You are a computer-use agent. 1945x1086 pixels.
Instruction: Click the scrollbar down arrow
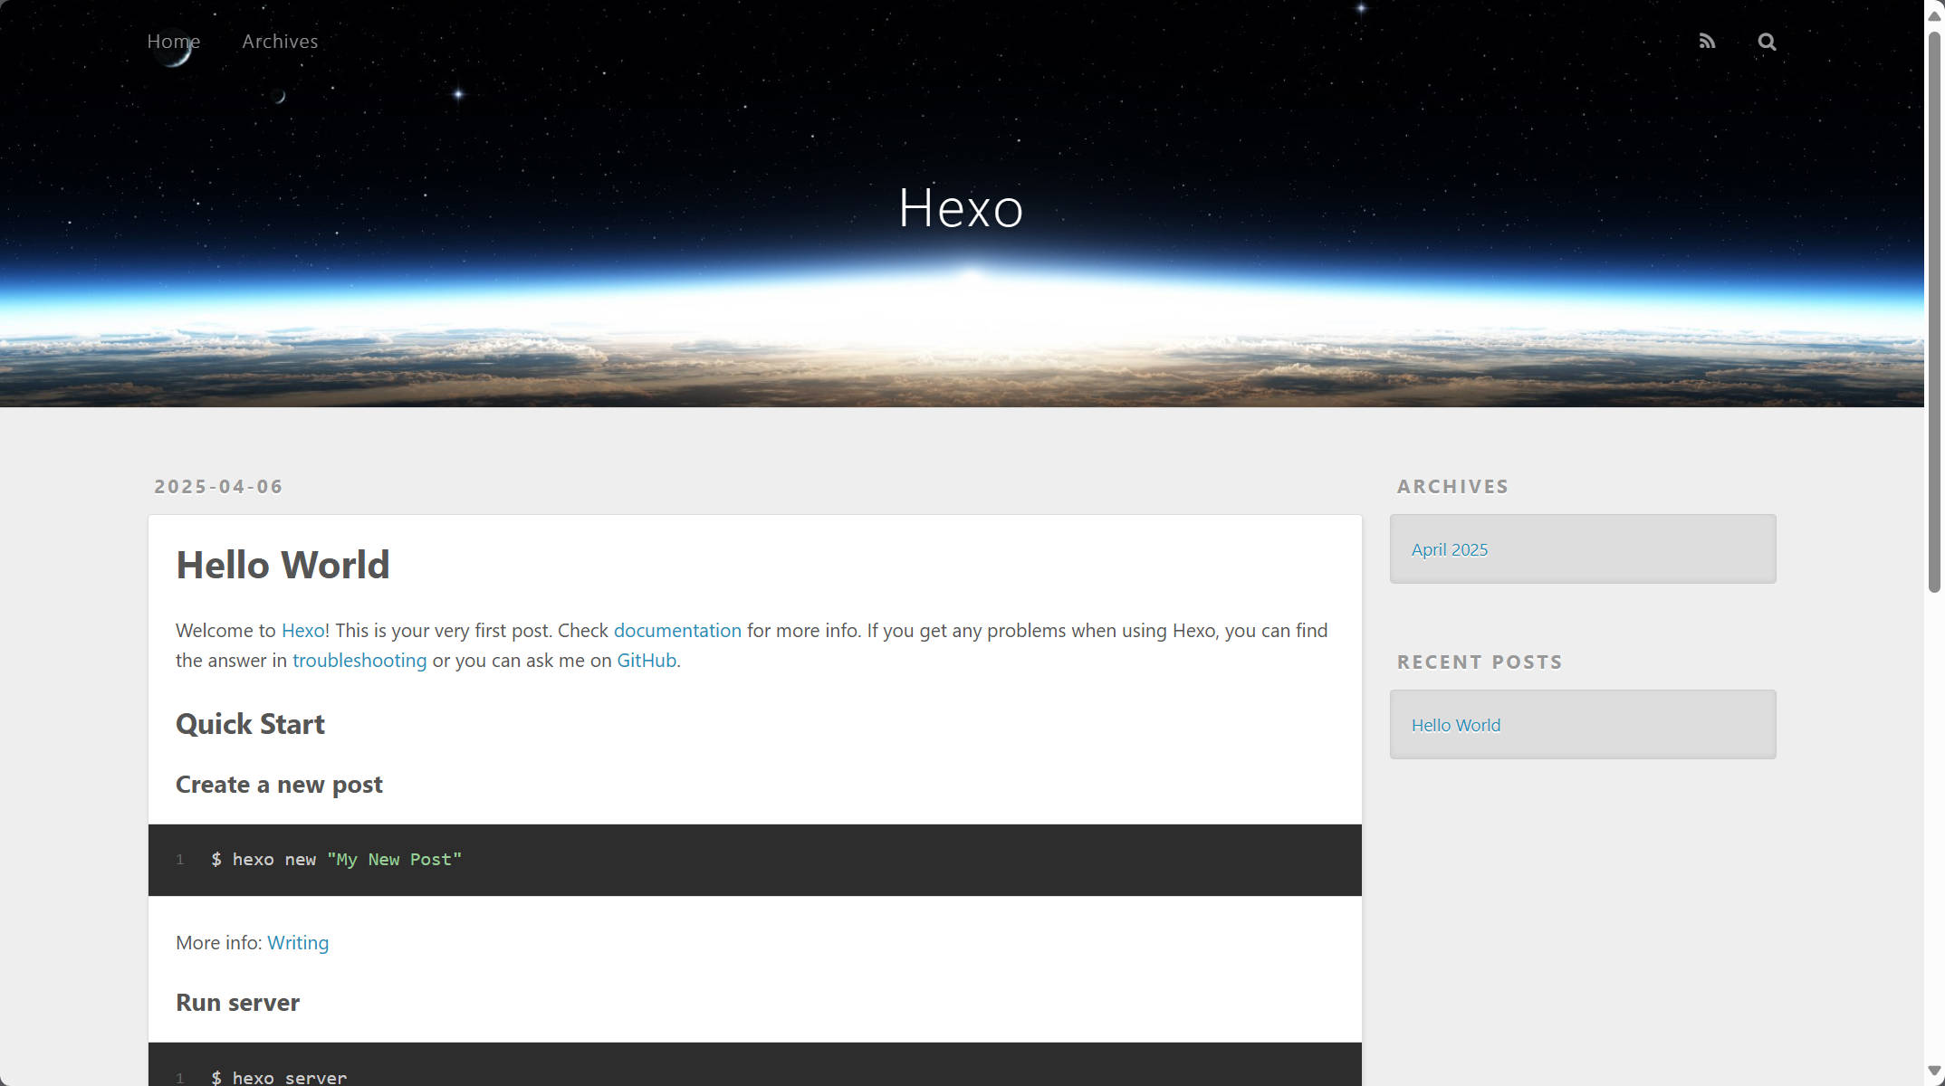tap(1934, 1071)
